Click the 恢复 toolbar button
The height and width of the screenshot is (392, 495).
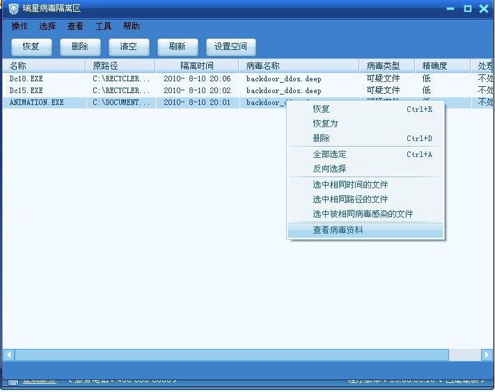click(x=31, y=47)
